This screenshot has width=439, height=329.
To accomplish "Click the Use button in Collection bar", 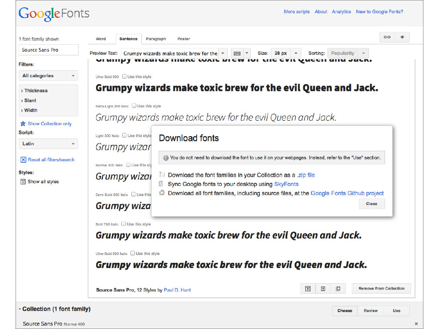I will [396, 311].
